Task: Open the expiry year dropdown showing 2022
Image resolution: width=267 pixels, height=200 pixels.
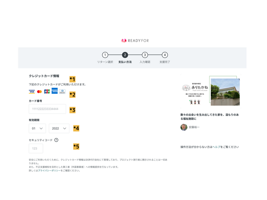Action: click(x=59, y=128)
